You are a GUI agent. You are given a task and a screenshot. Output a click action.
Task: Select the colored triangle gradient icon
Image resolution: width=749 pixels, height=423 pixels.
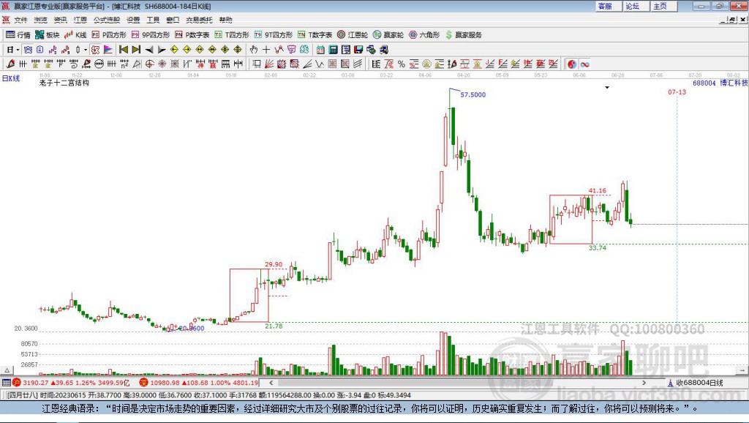point(108,50)
